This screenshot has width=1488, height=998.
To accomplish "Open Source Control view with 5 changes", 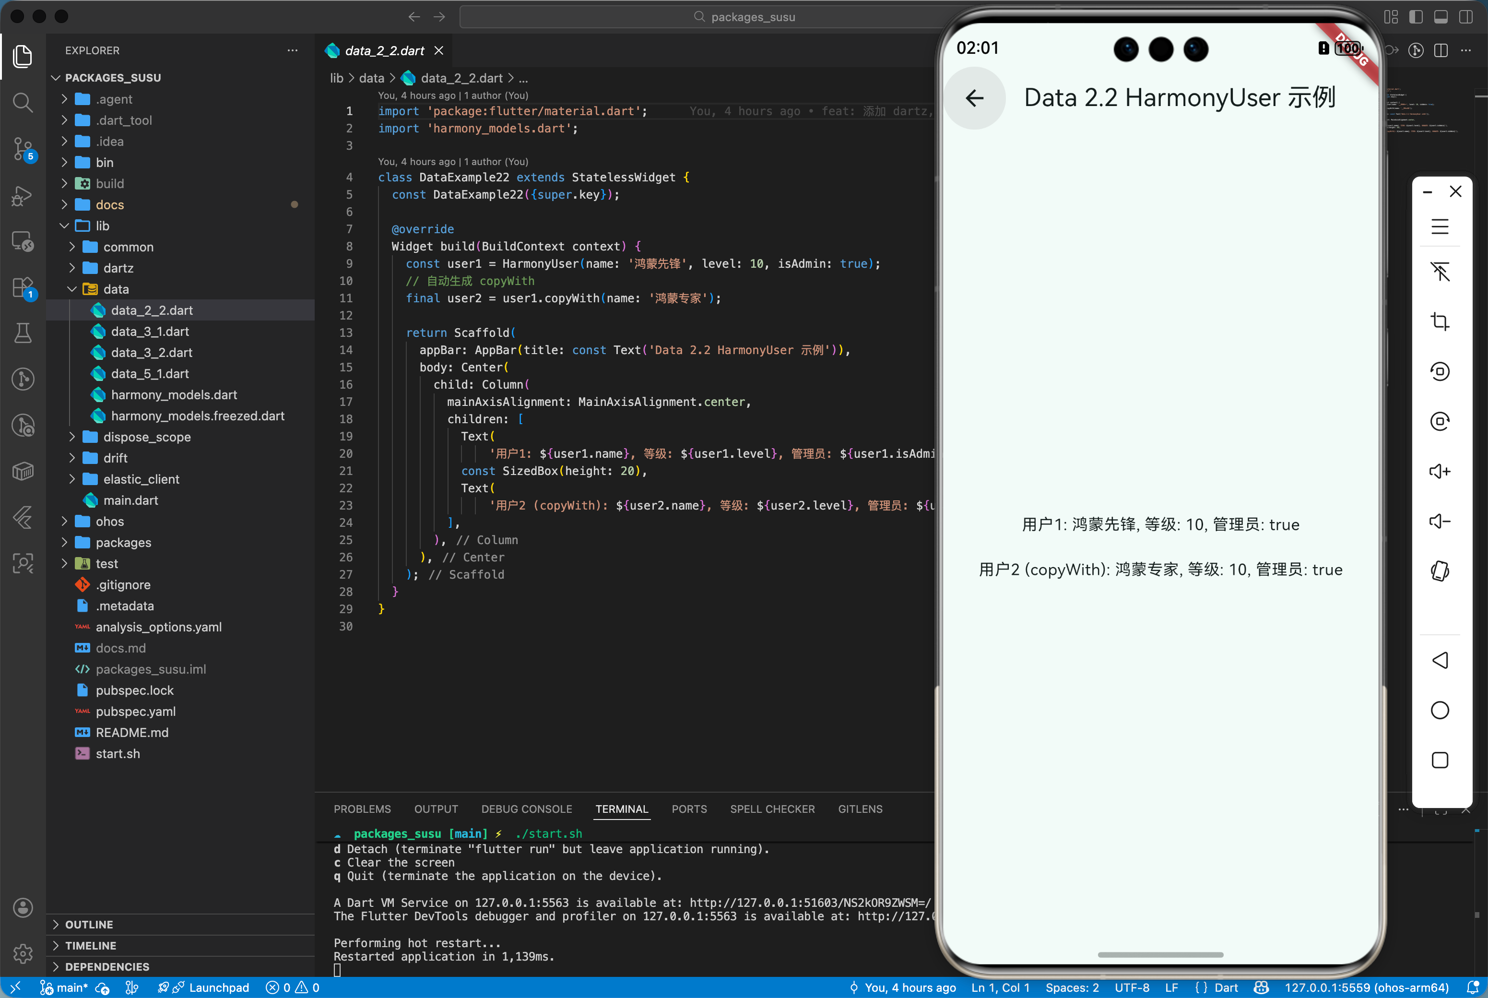I will pos(23,149).
